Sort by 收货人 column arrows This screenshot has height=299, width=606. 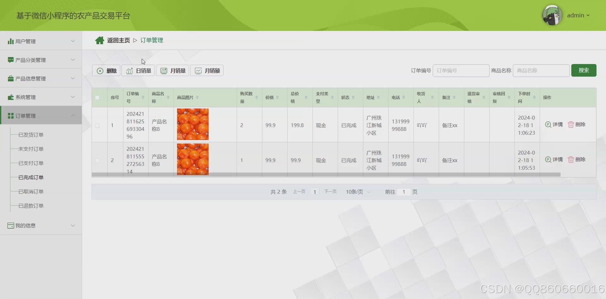pos(432,97)
